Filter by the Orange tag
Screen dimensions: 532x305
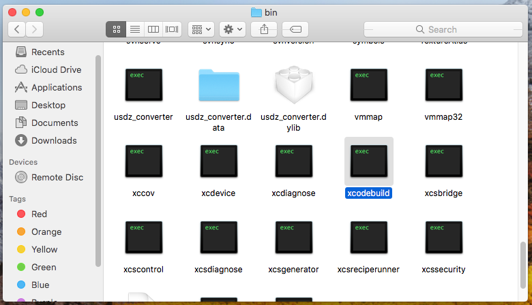39,232
